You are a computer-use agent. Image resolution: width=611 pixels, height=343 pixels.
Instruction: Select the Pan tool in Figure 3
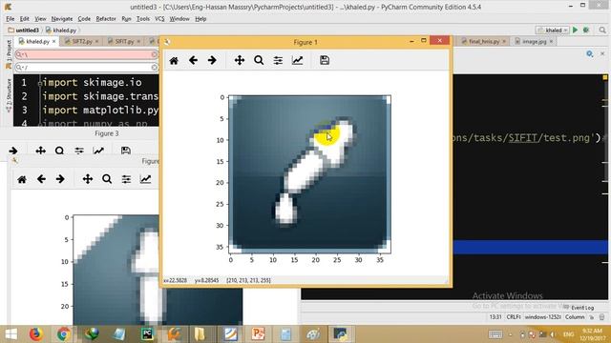(40, 151)
